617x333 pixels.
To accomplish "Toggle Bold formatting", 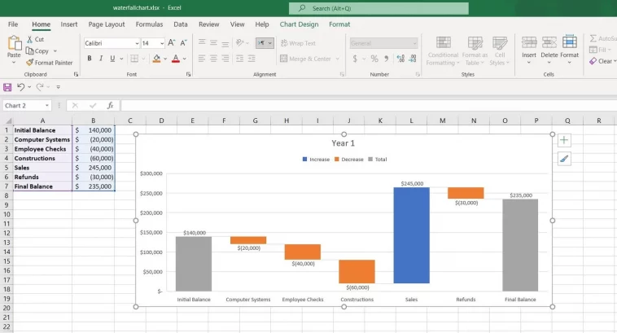I will point(90,59).
